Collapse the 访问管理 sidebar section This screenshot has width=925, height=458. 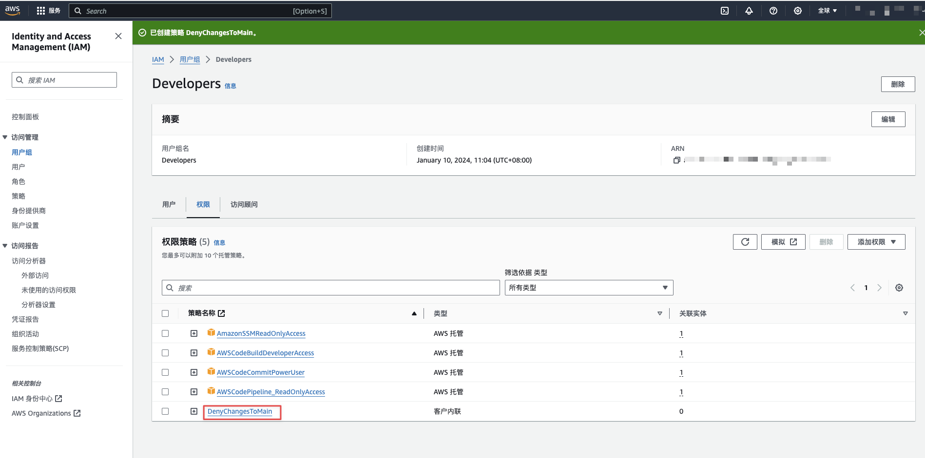coord(5,137)
